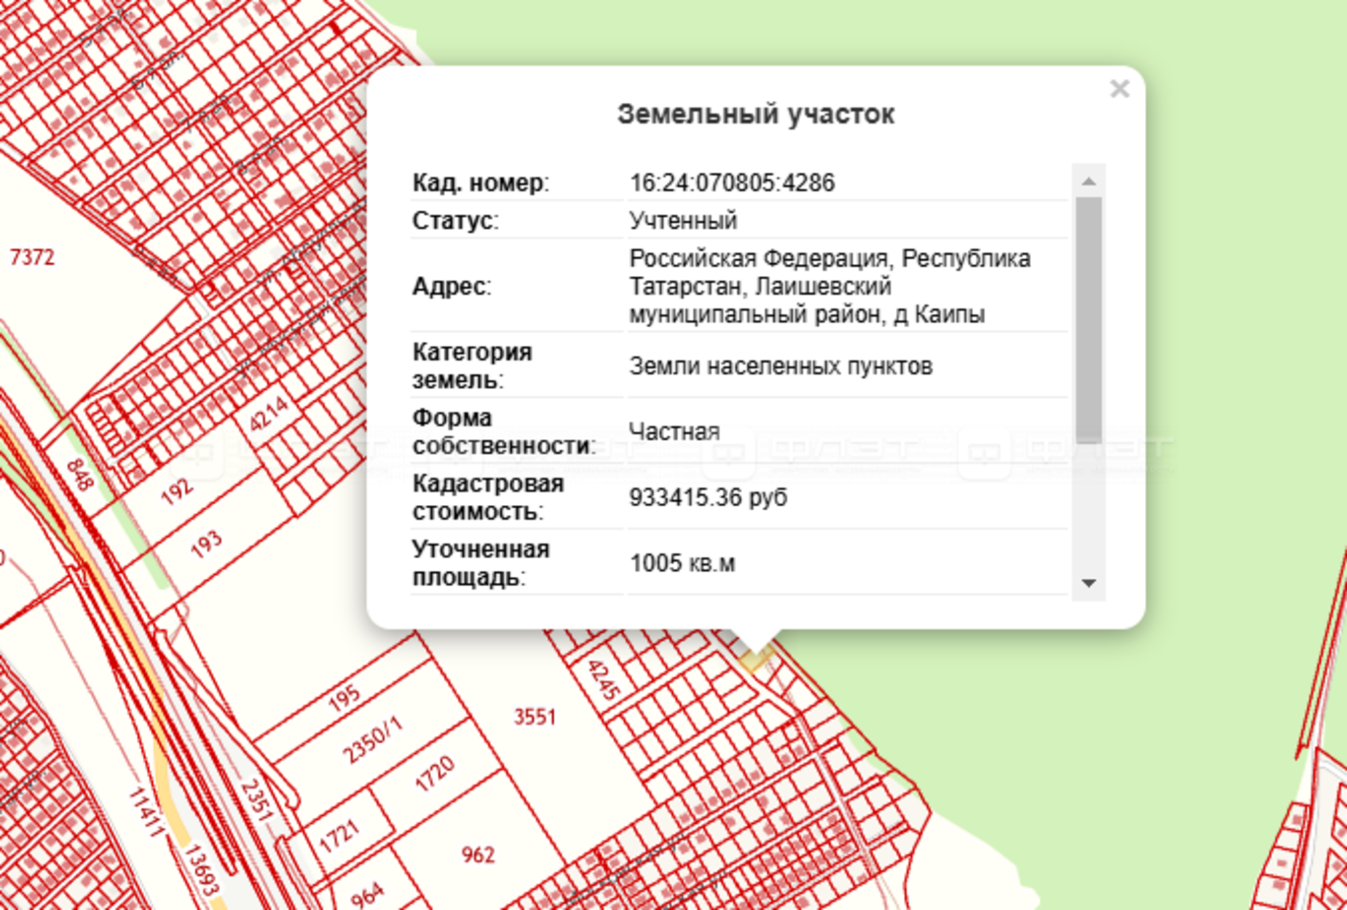Image resolution: width=1347 pixels, height=910 pixels.
Task: Select map parcel labeled 1721
Action: pyautogui.click(x=339, y=837)
